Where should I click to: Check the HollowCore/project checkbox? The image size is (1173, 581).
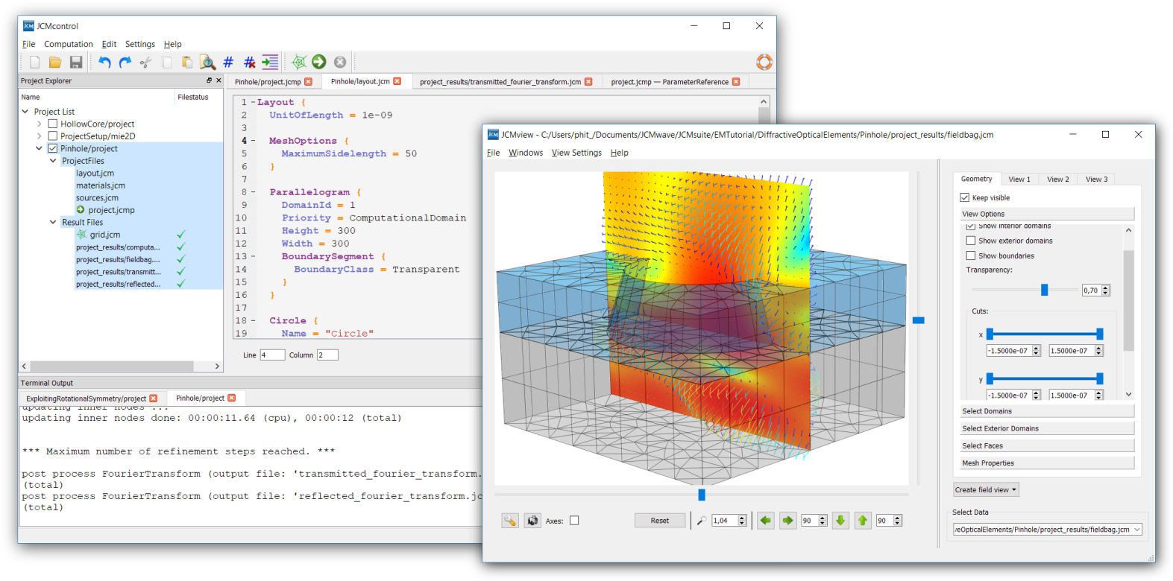53,124
